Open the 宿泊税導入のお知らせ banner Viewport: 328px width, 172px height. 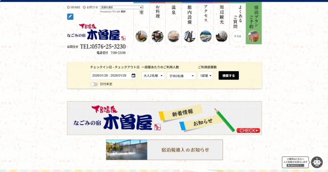(164, 150)
